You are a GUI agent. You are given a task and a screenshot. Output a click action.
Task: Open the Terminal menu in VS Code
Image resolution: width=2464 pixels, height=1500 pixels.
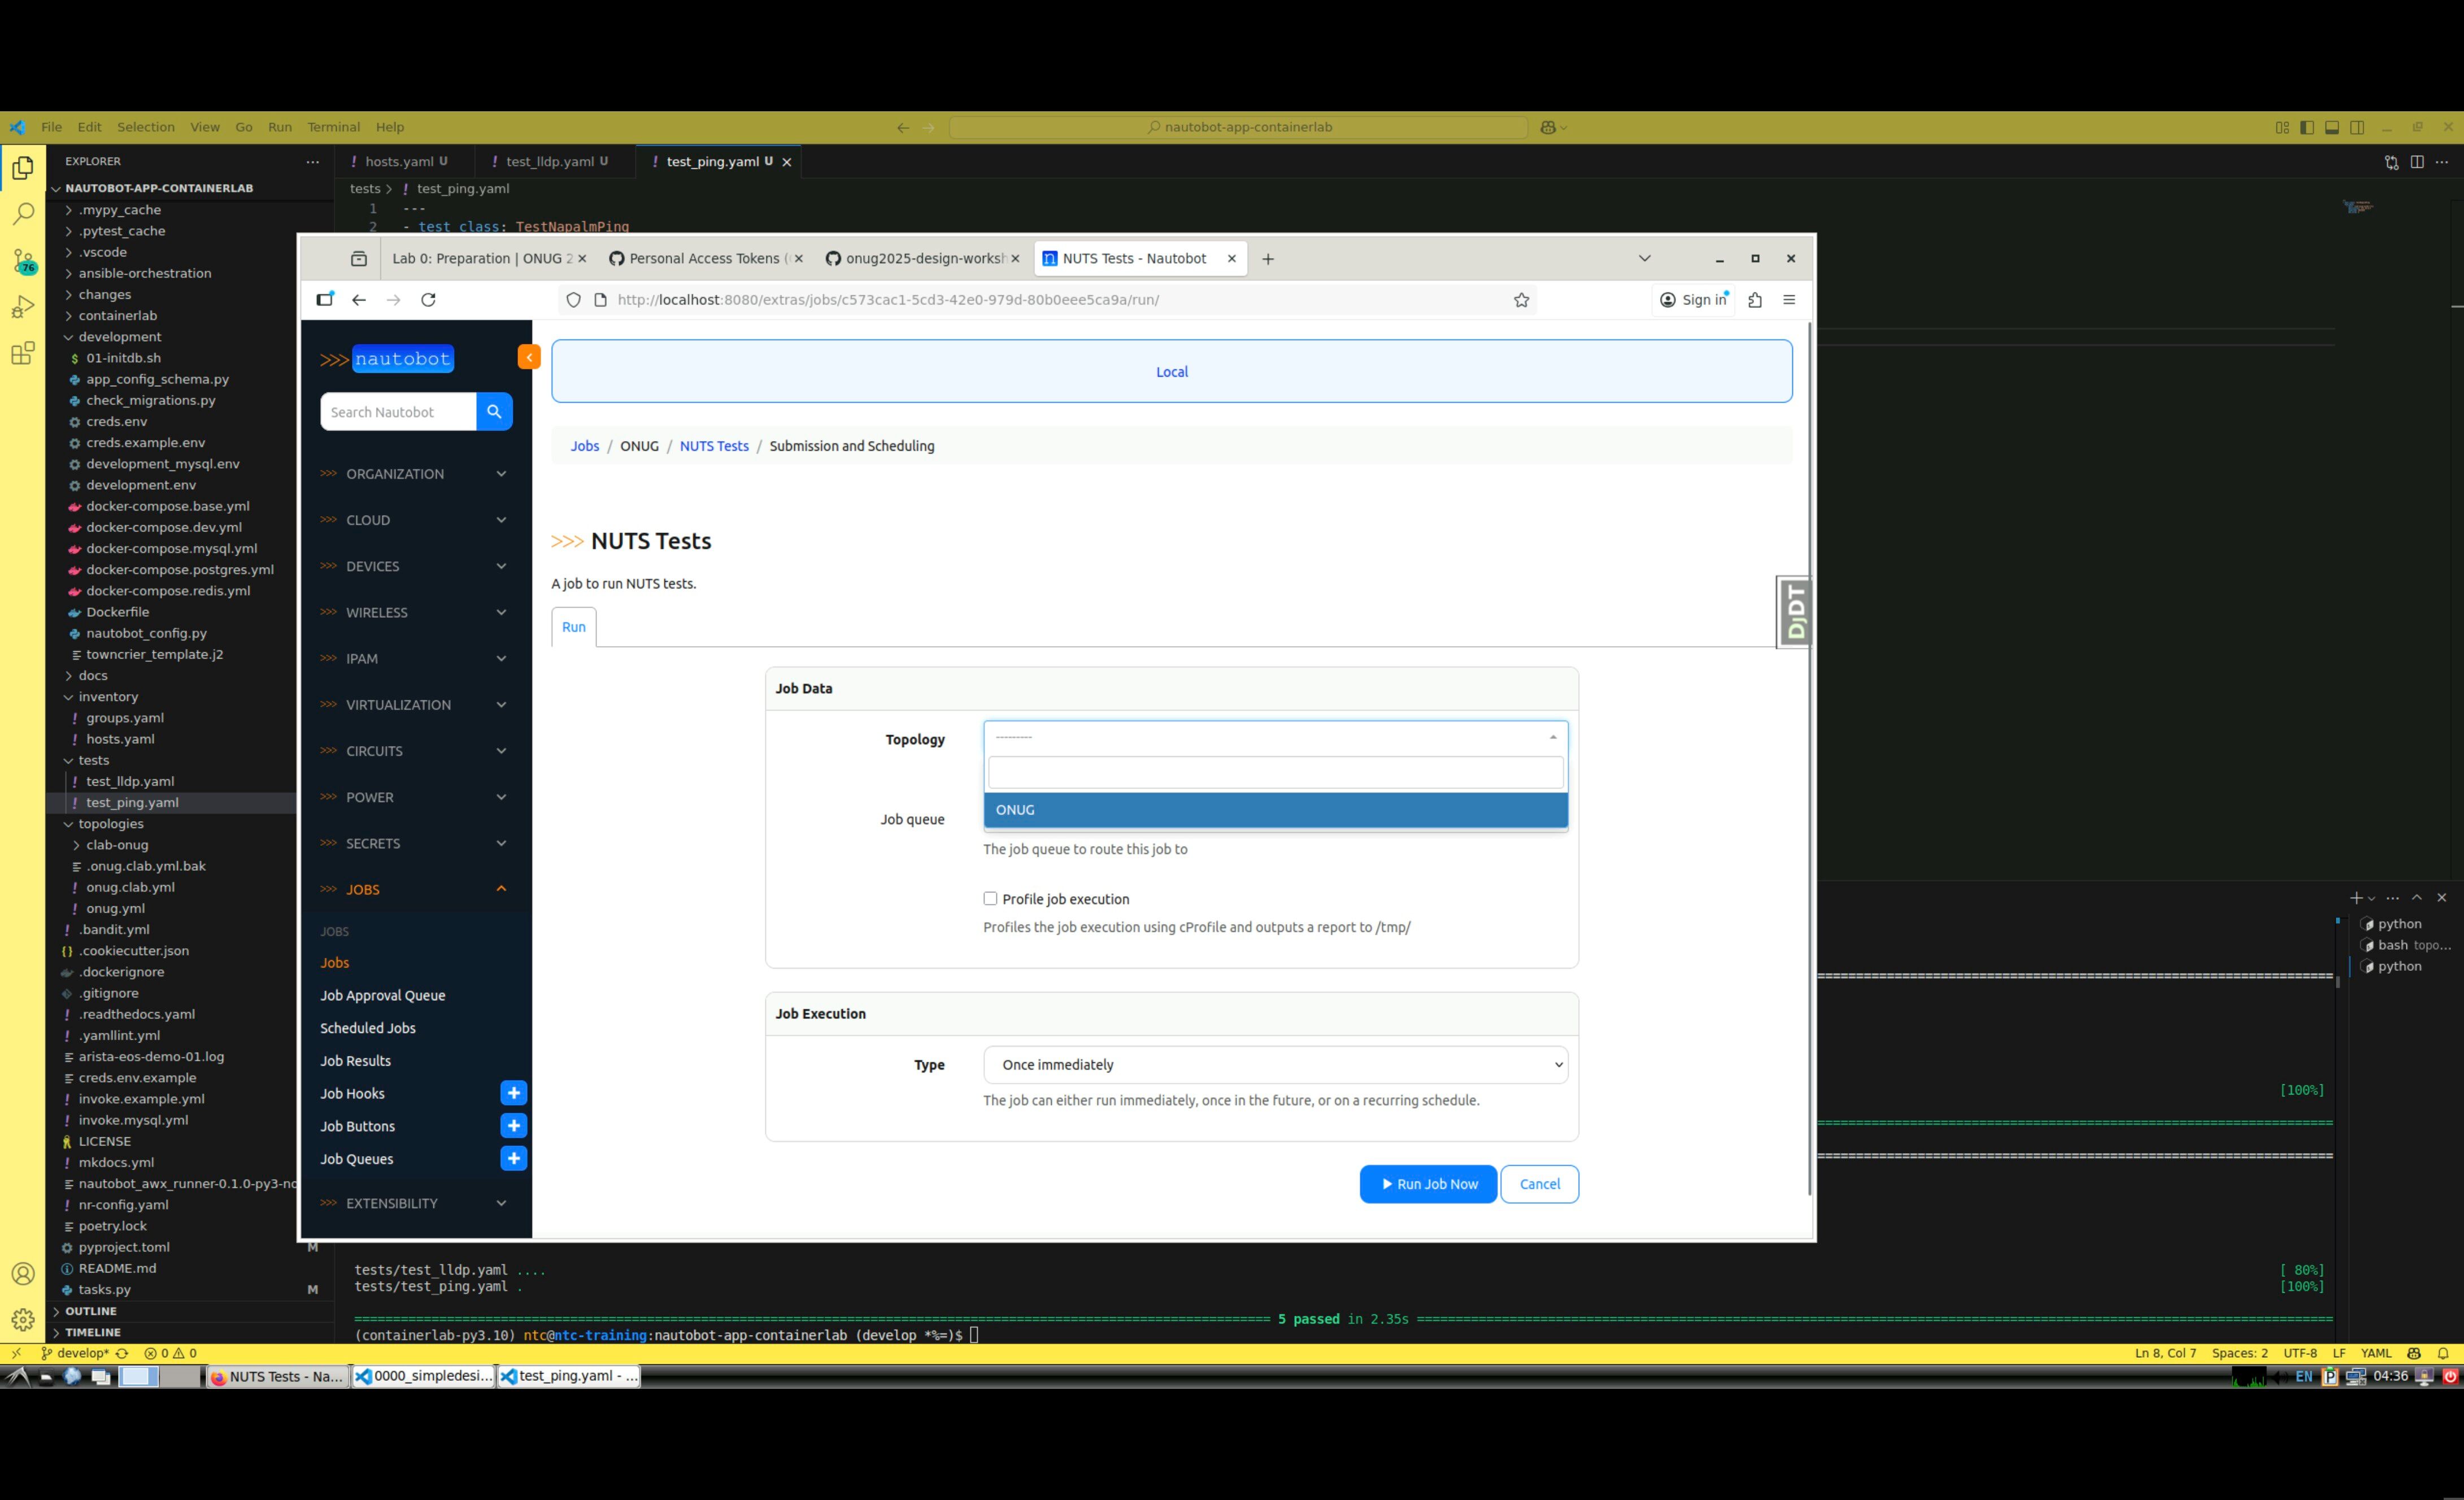click(x=333, y=127)
